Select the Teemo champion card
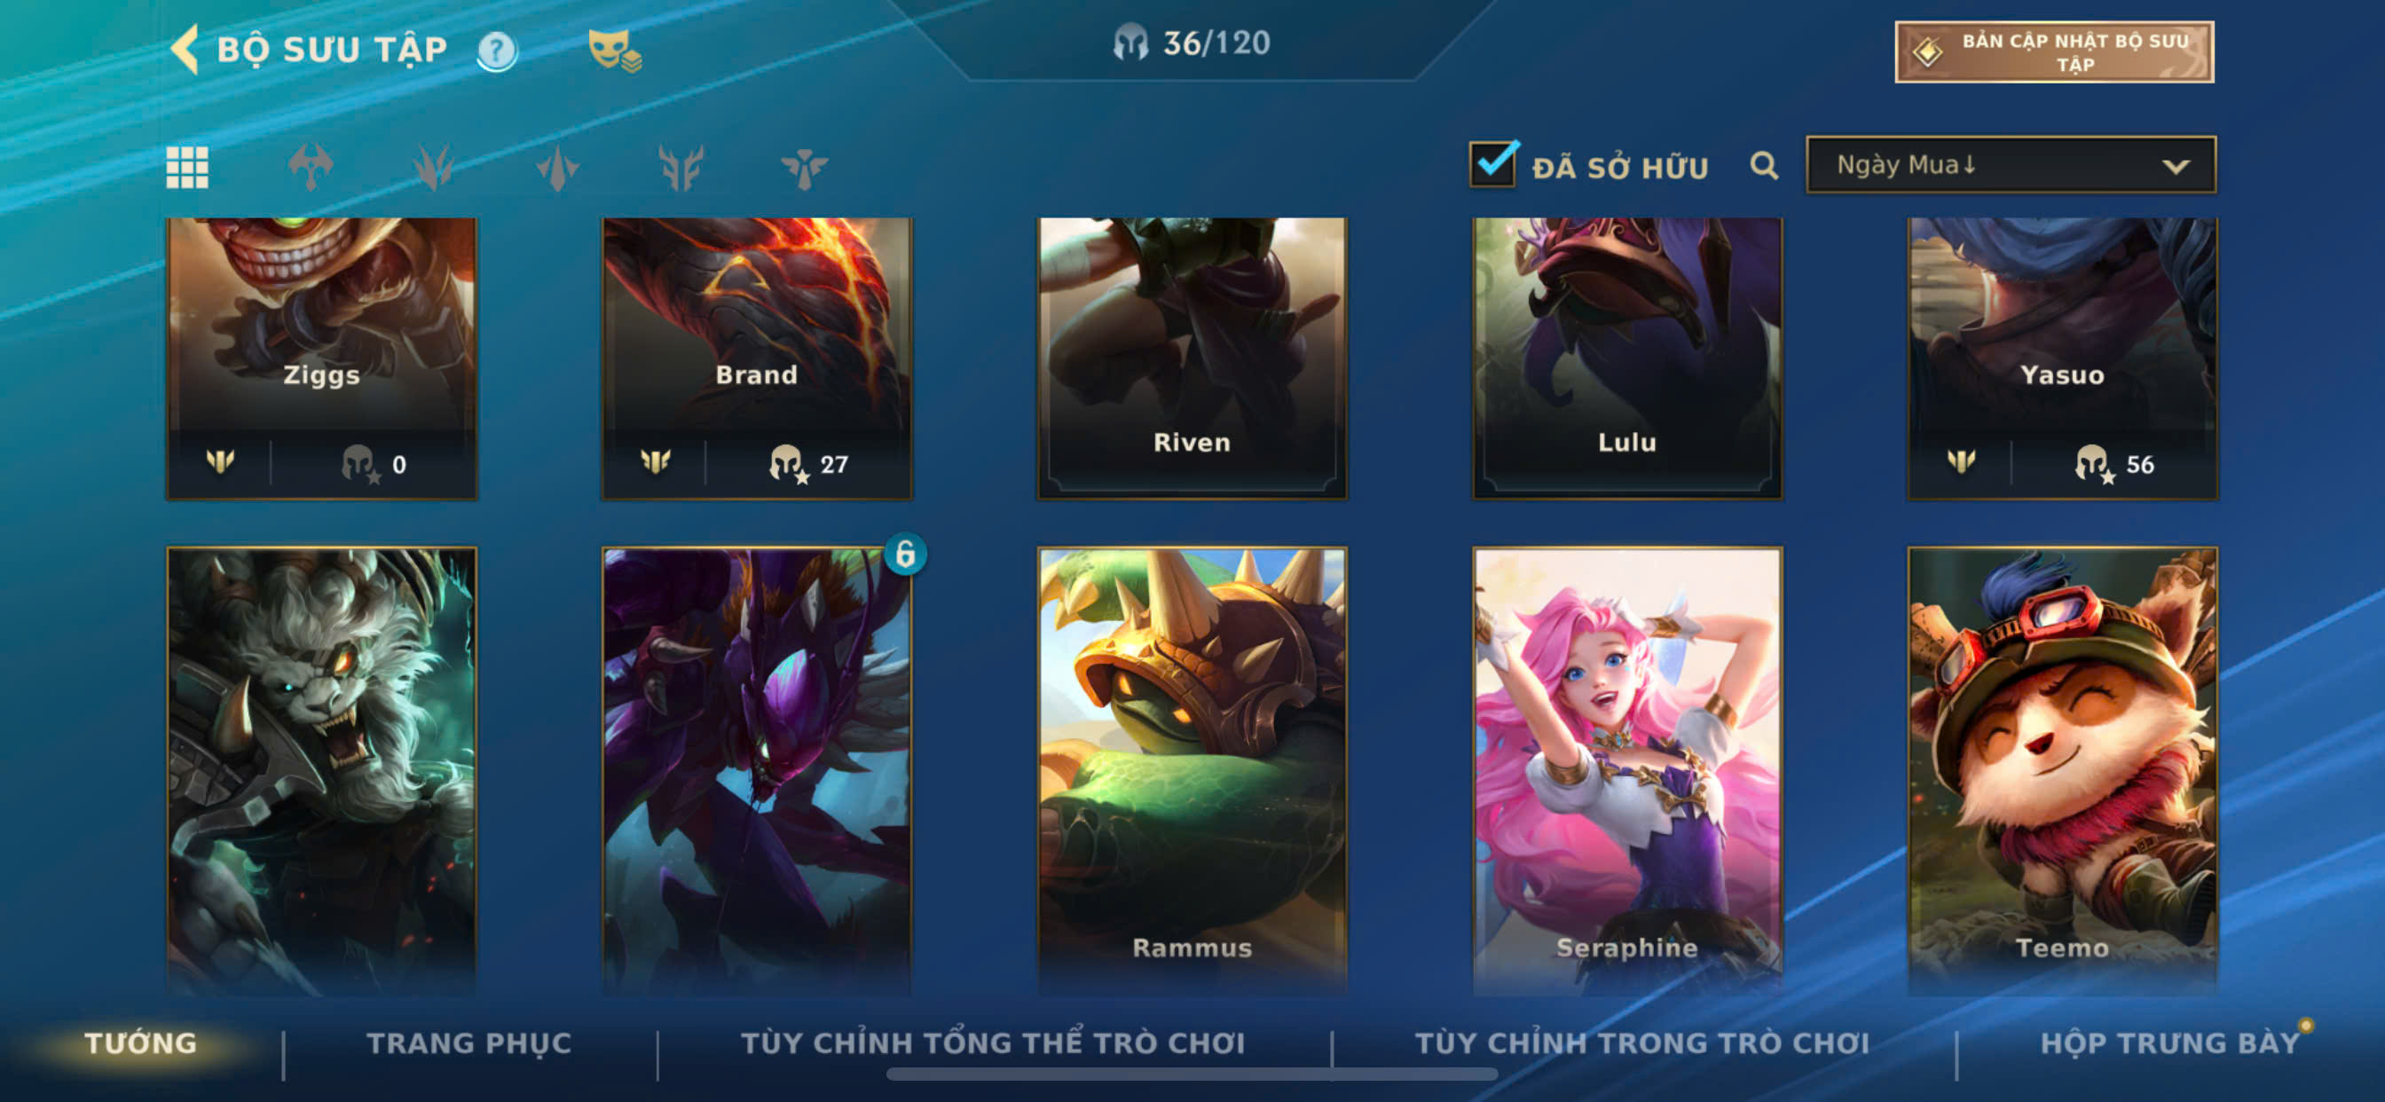 click(2062, 770)
